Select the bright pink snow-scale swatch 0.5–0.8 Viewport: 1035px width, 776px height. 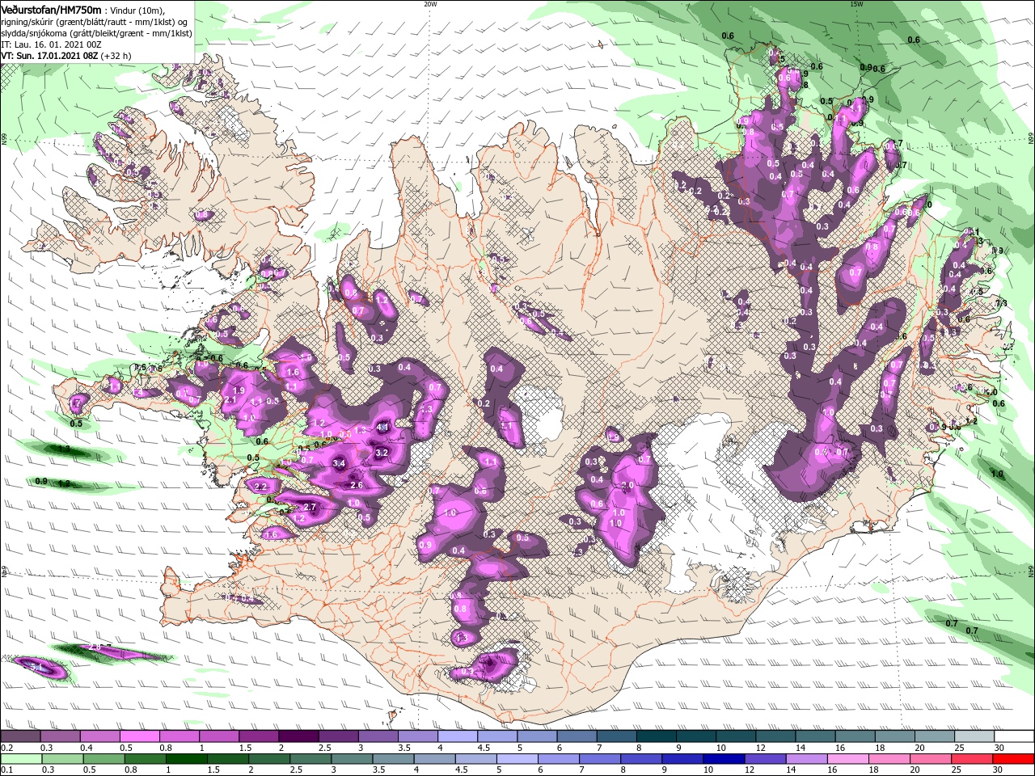140,736
